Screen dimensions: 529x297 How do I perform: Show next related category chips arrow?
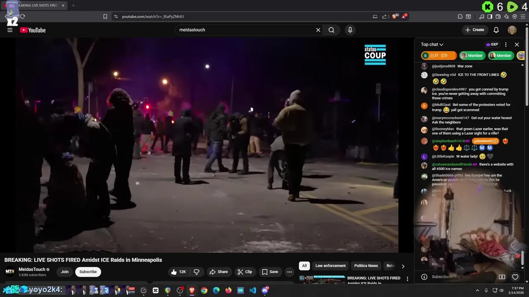[403, 266]
